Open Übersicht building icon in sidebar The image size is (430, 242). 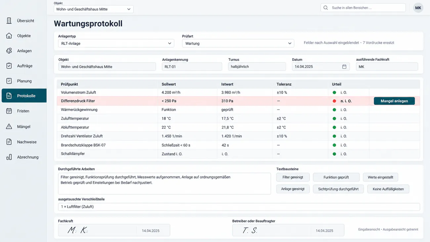pyautogui.click(x=9, y=21)
